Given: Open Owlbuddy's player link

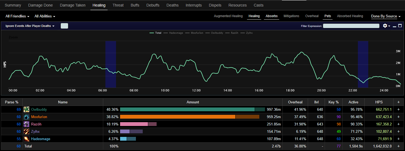Looking at the screenshot, I should click(39, 109).
